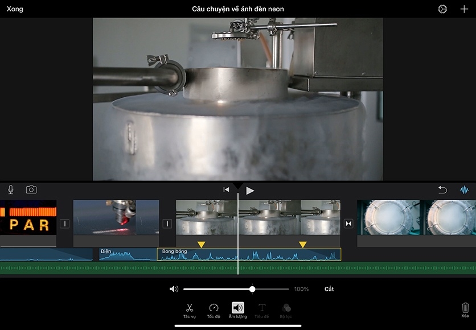
Task: Select the Âm lượng volume tab
Action: (x=237, y=310)
